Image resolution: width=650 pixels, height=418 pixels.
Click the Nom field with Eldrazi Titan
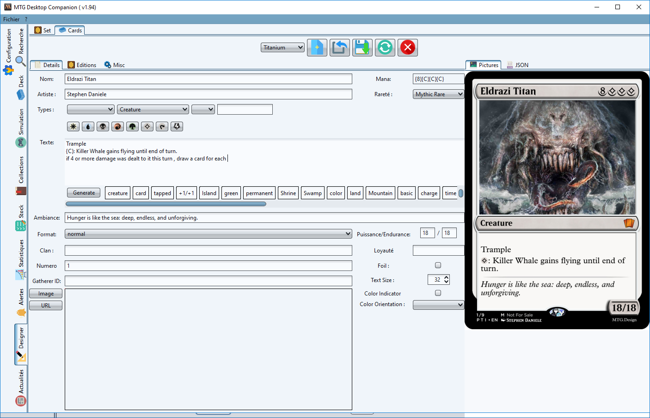(208, 79)
